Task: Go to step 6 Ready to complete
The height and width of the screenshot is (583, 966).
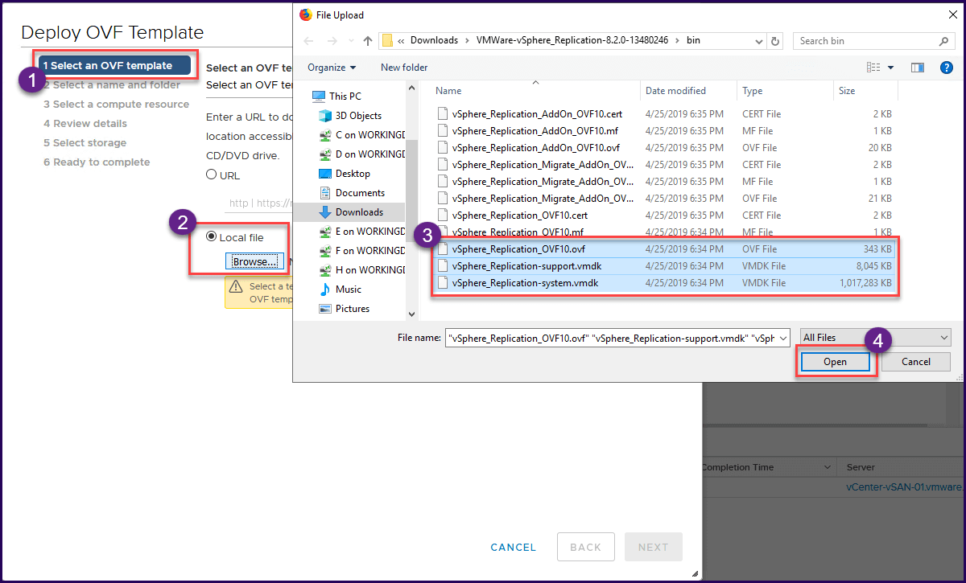Action: click(97, 162)
